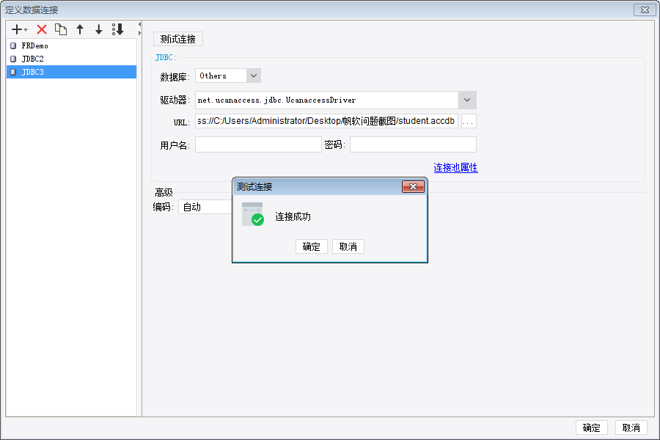Click in the driver name text field
Image resolution: width=660 pixels, height=440 pixels.
[x=327, y=100]
